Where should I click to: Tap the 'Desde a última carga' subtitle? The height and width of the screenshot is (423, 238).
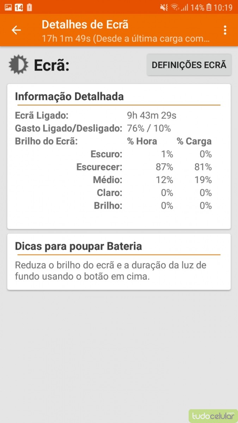(x=126, y=38)
